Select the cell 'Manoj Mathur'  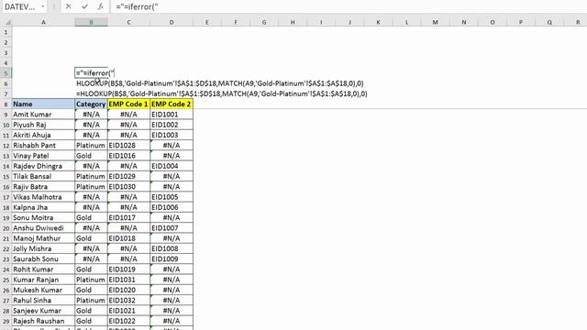pyautogui.click(x=43, y=238)
